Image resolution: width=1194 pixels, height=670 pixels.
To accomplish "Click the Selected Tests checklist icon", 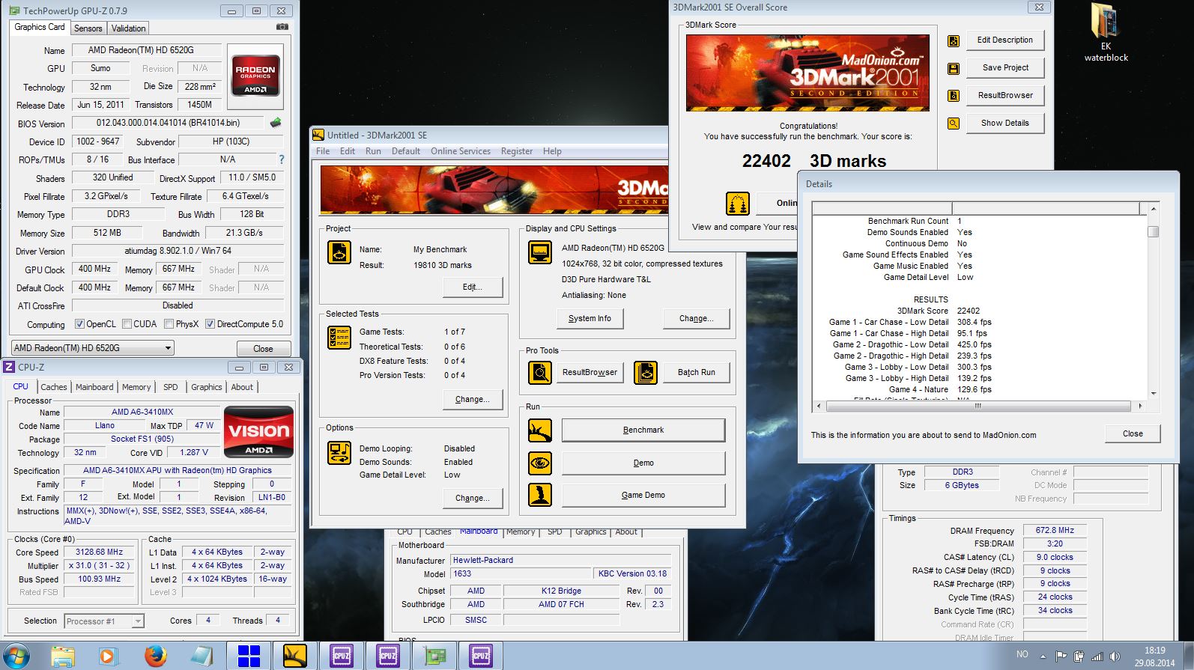I will point(339,338).
